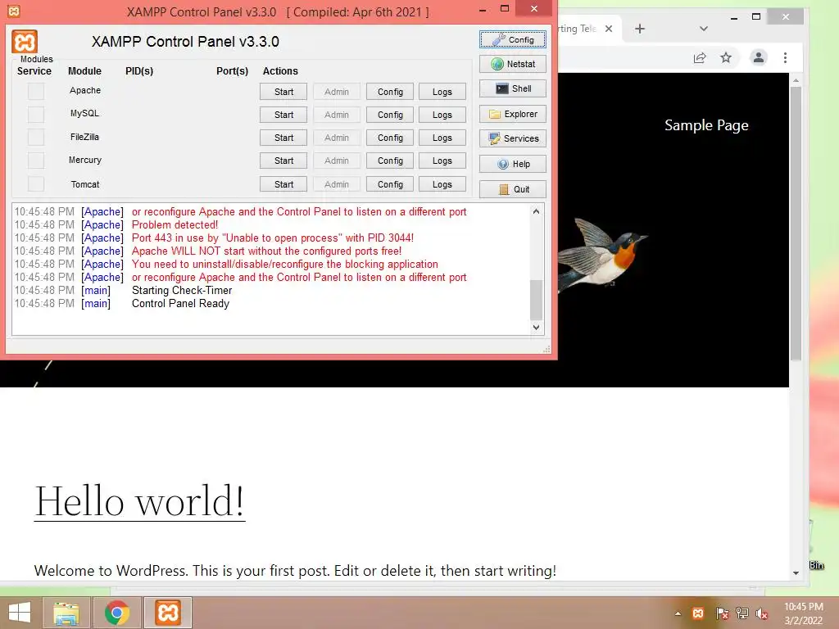Toggle Tomcat service checkbox

coord(36,184)
